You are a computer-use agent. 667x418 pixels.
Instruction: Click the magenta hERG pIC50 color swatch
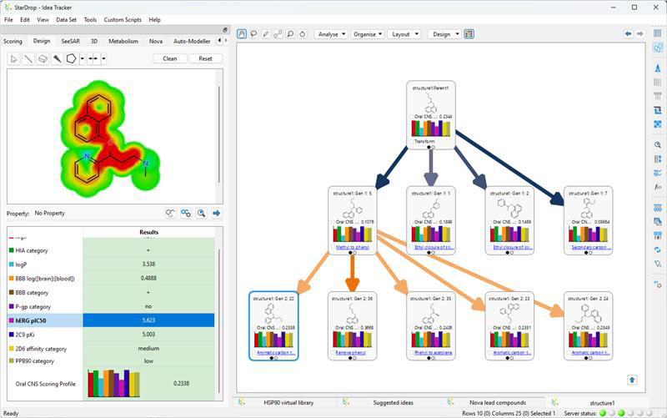(11, 320)
